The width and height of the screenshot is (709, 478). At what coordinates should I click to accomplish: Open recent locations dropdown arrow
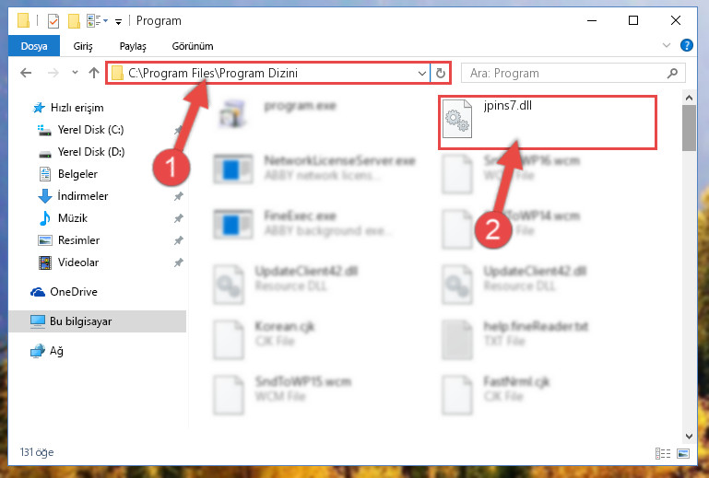(75, 72)
